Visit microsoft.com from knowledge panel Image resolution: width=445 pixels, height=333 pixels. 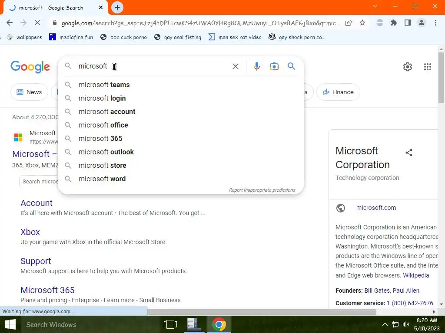(376, 208)
